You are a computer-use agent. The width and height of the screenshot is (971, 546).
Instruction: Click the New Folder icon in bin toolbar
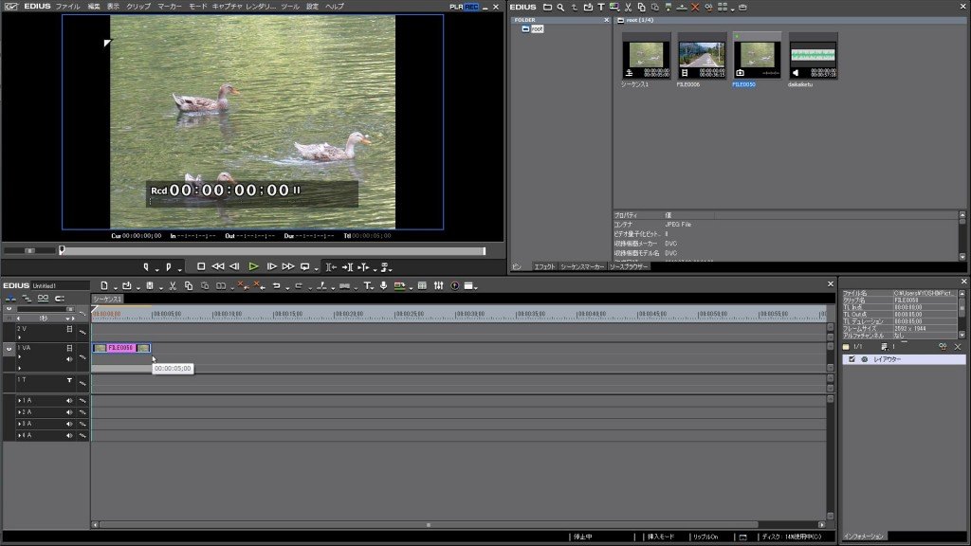[547, 8]
